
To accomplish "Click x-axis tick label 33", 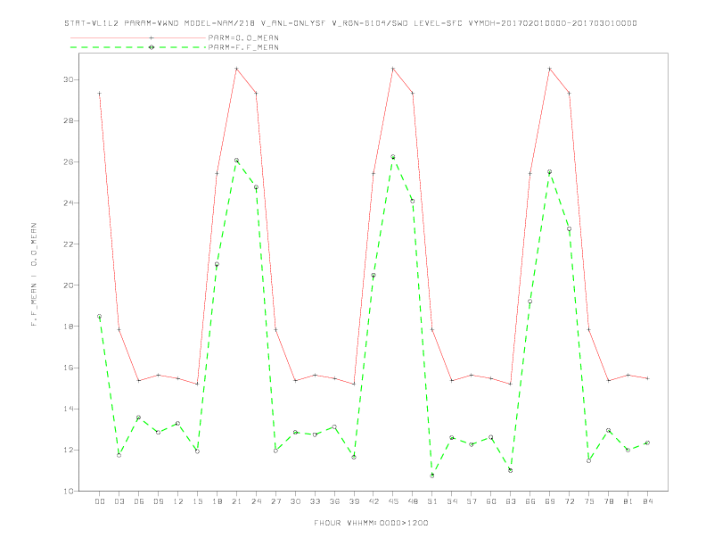I will pyautogui.click(x=315, y=501).
